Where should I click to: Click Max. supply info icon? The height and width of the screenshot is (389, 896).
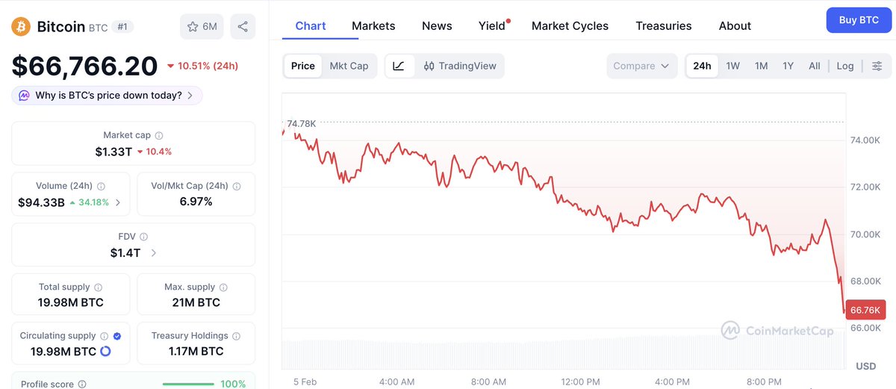click(x=224, y=287)
